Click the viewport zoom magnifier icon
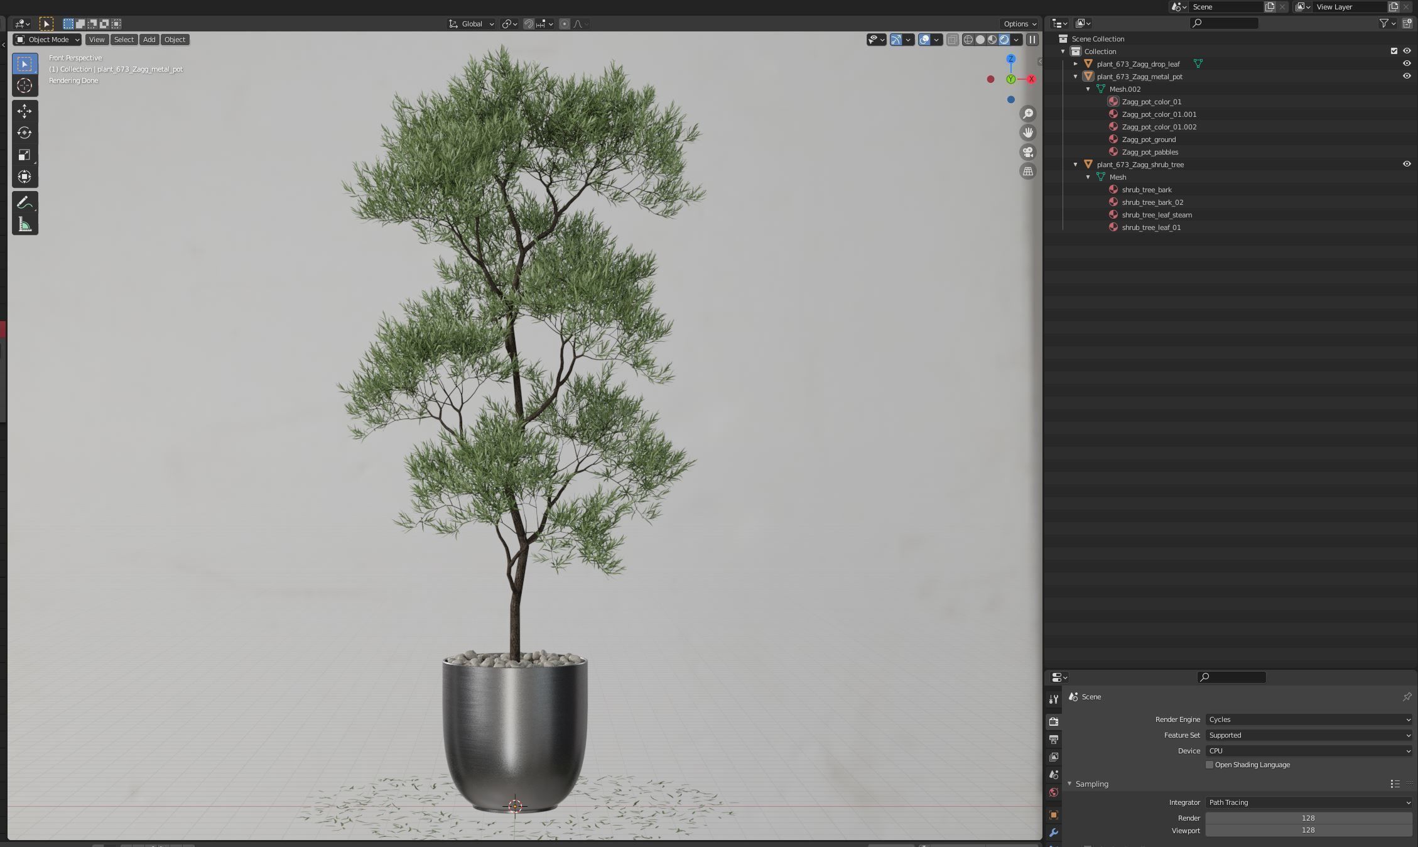Screen dimensions: 1418x847 point(1028,114)
